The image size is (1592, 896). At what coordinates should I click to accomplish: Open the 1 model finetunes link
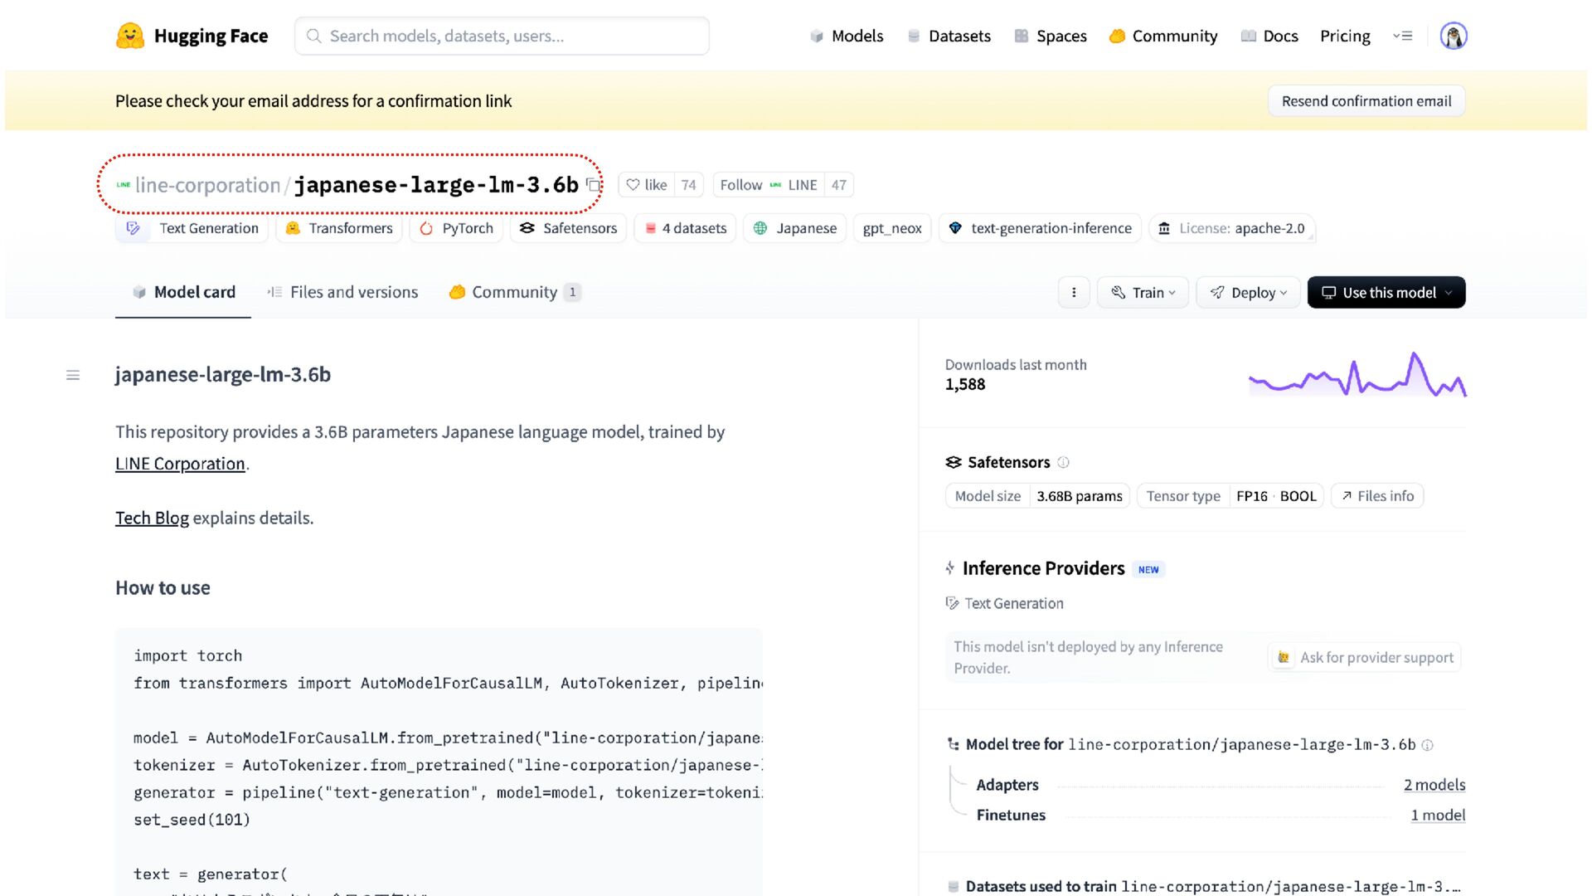point(1438,815)
